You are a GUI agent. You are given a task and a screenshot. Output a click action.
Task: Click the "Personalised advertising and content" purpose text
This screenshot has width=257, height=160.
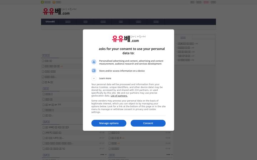pyautogui.click(x=131, y=62)
